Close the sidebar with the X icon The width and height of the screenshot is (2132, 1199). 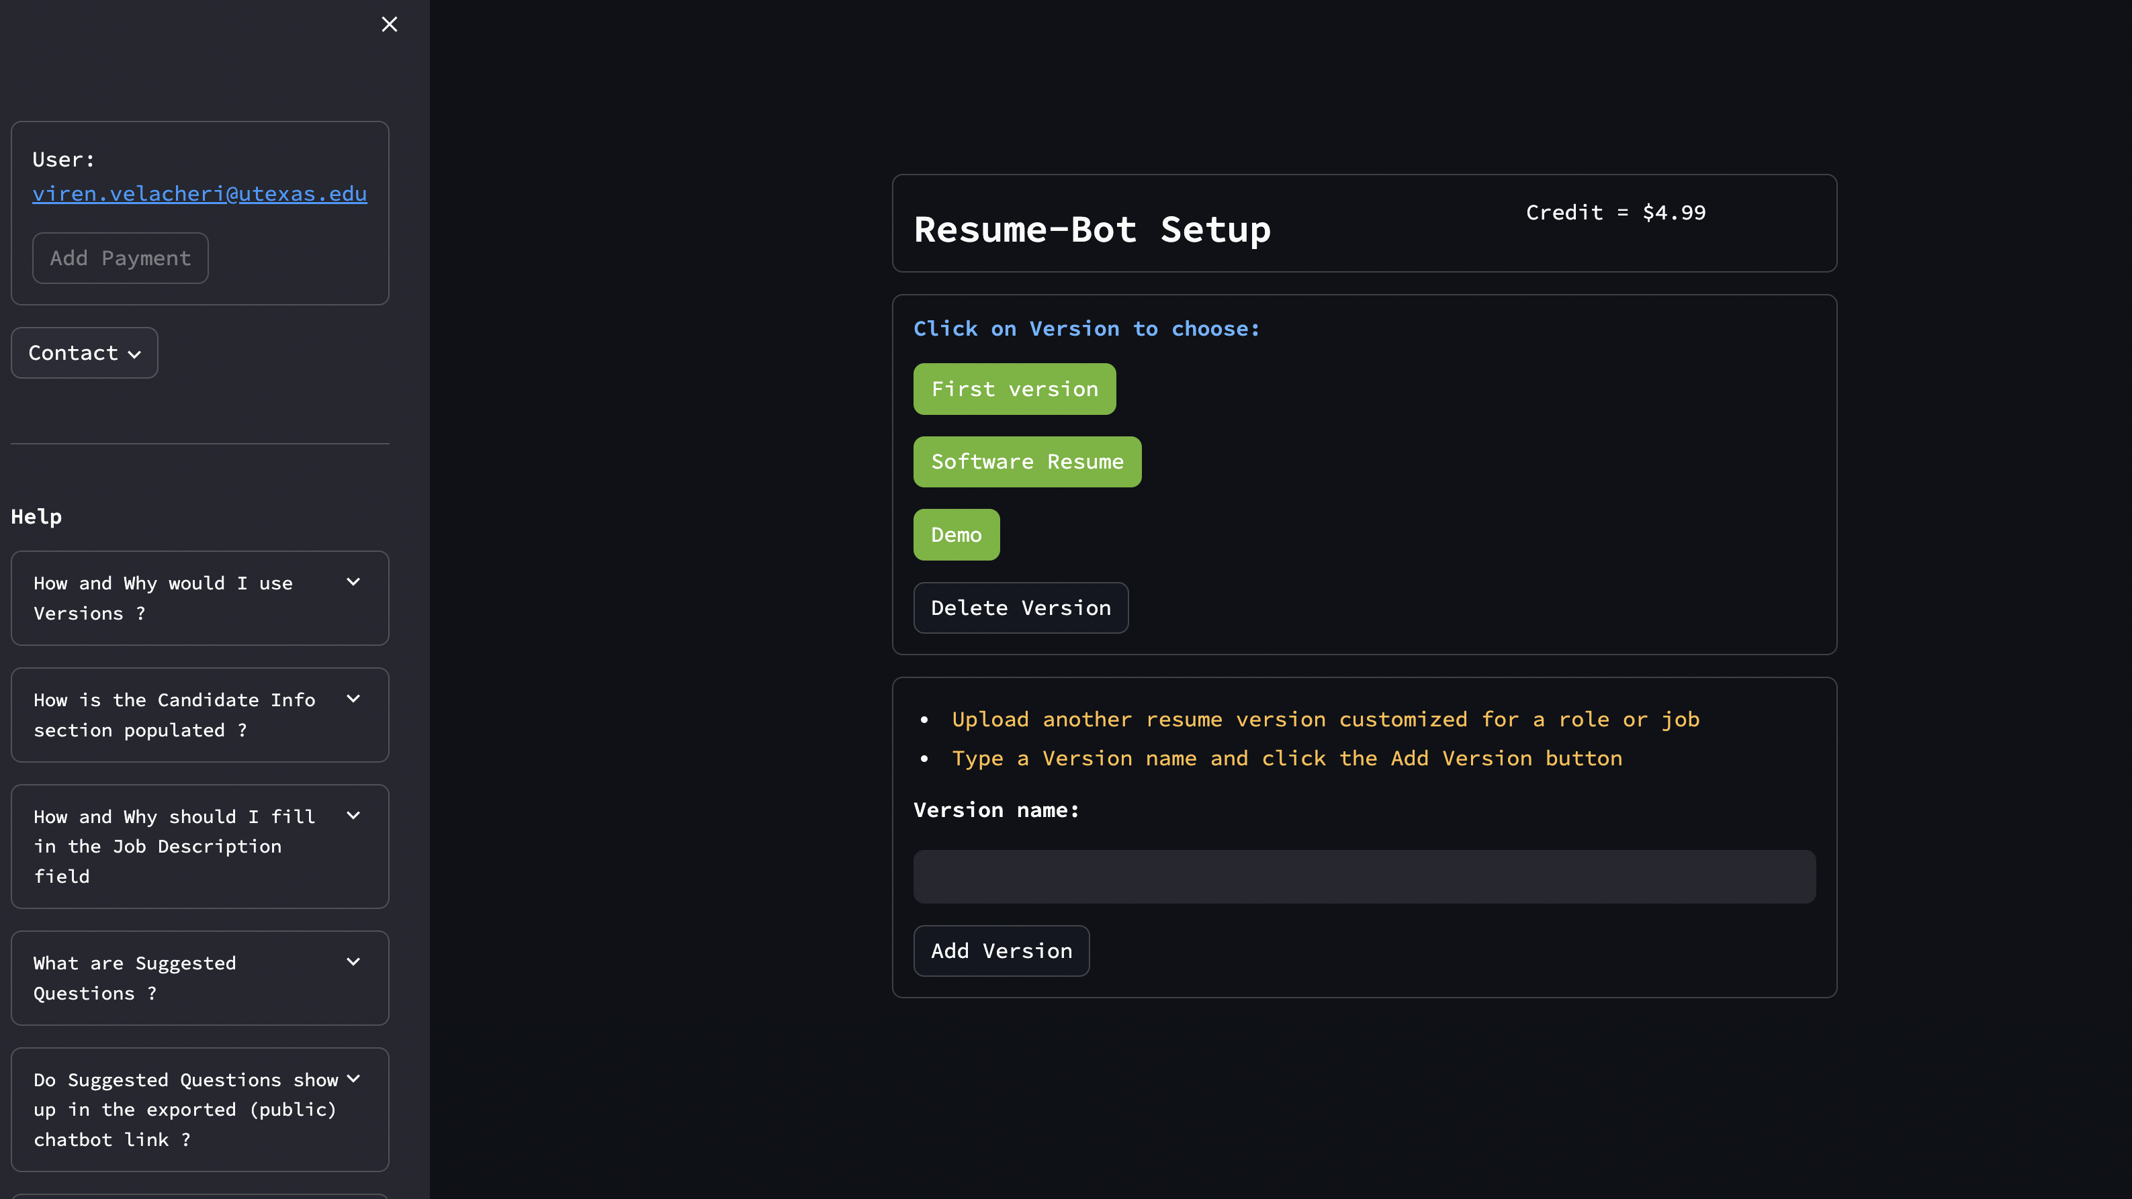click(389, 24)
